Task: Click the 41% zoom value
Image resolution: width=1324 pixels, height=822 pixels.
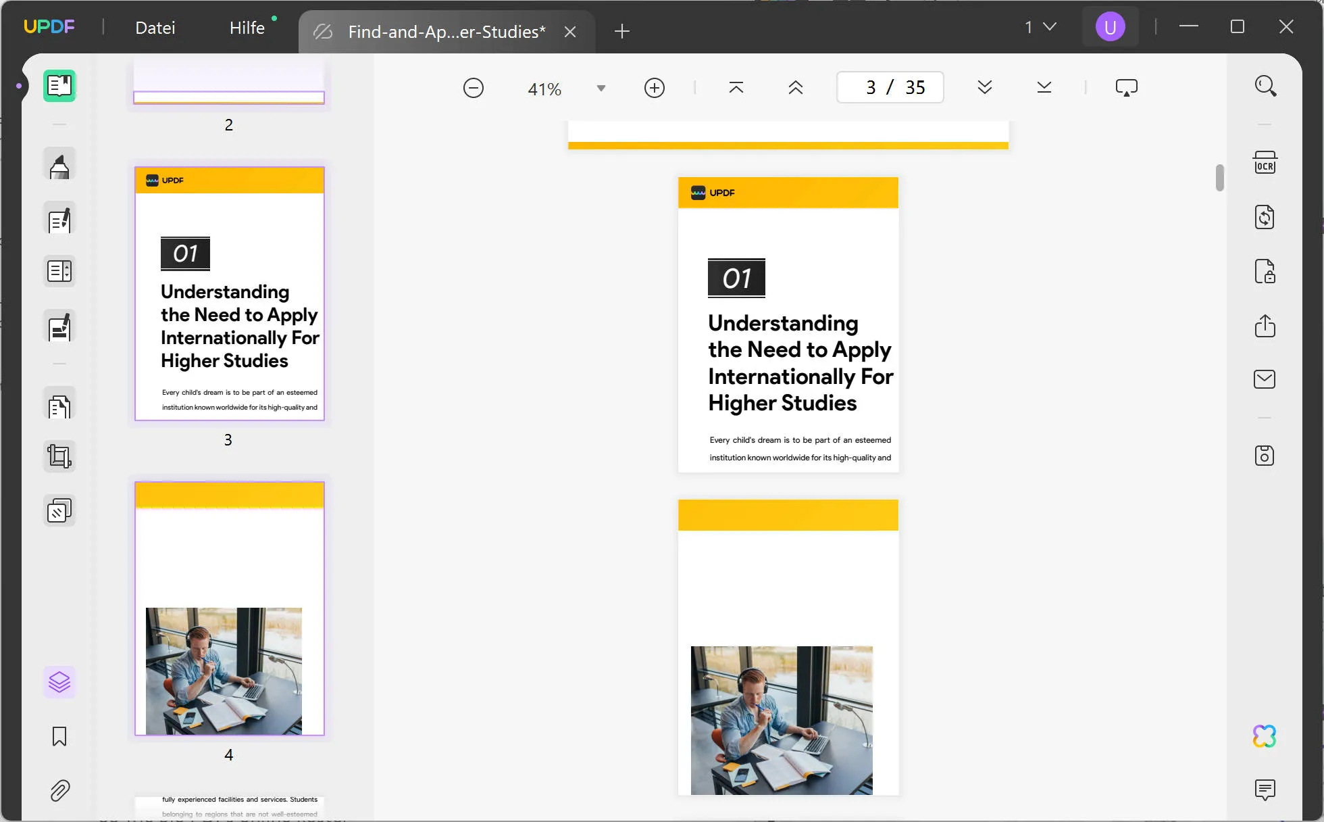Action: 544,89
